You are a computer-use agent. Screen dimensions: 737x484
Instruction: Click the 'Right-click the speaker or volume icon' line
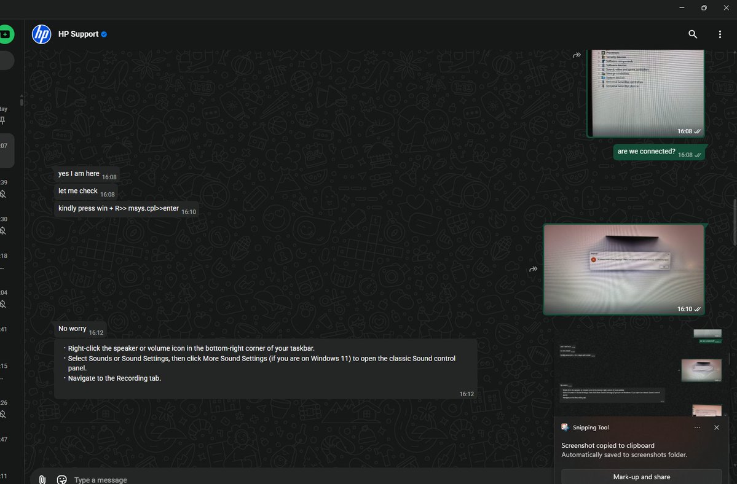(x=191, y=348)
